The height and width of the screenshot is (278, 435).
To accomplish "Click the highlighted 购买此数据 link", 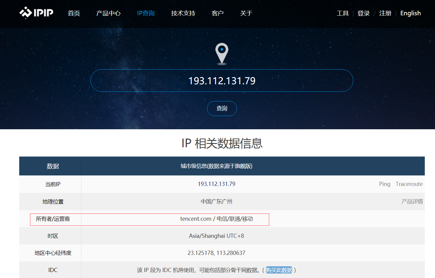I will [x=279, y=270].
